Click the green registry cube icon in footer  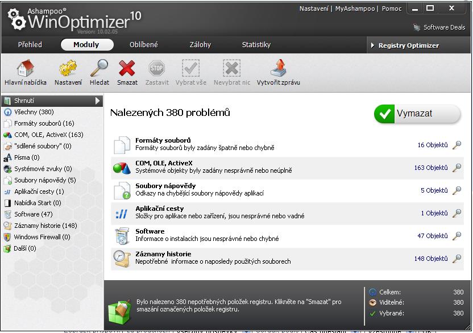click(x=120, y=312)
